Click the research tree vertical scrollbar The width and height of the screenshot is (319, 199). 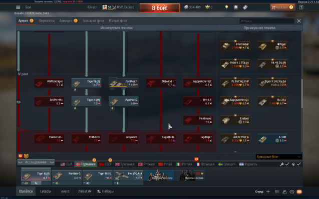point(301,93)
